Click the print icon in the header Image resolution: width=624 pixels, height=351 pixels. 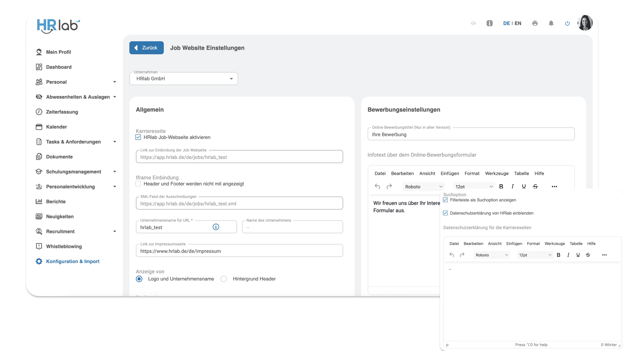535,23
